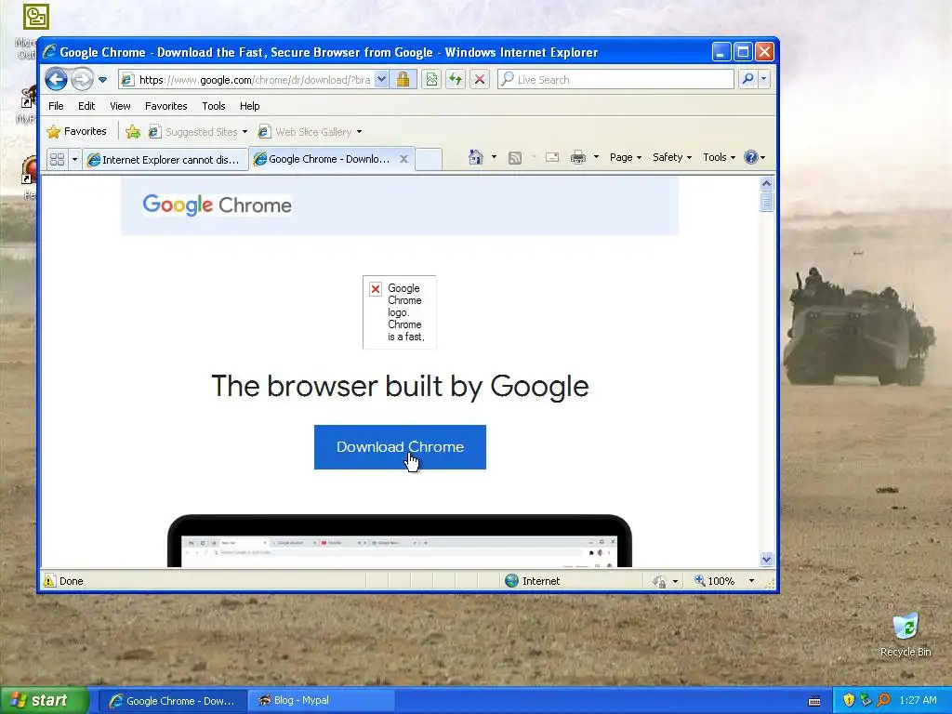Open the Favorites menu
This screenshot has width=952, height=714.
coord(165,106)
